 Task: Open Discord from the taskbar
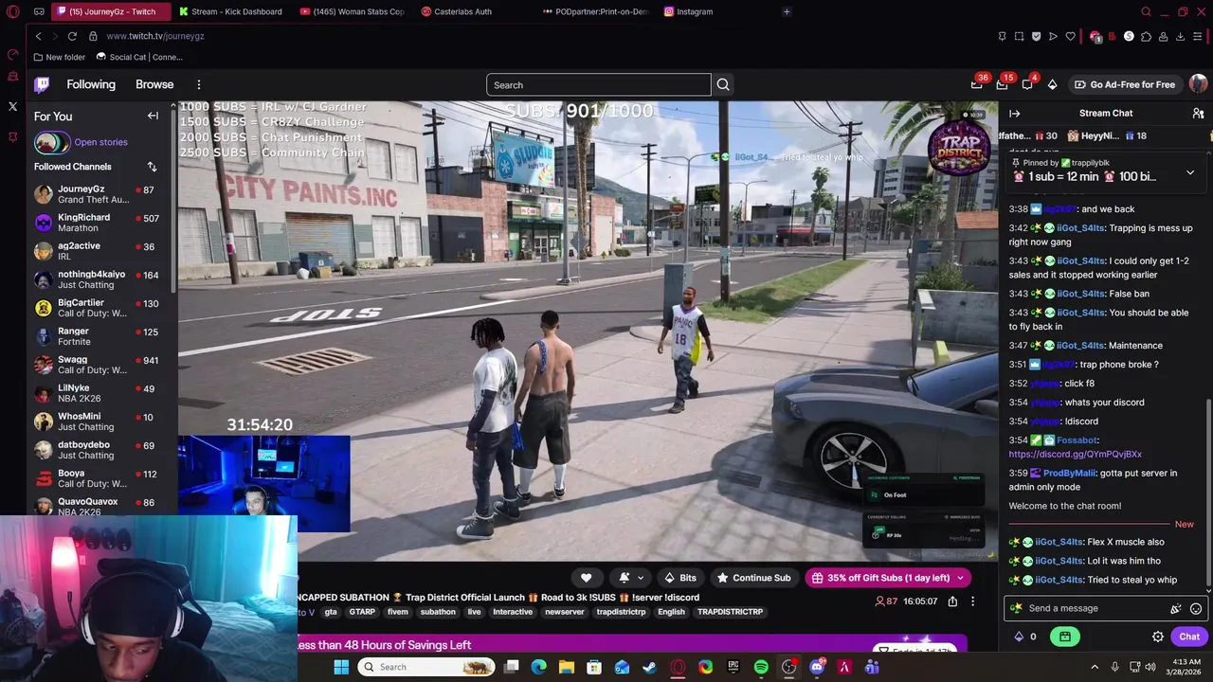pyautogui.click(x=817, y=667)
